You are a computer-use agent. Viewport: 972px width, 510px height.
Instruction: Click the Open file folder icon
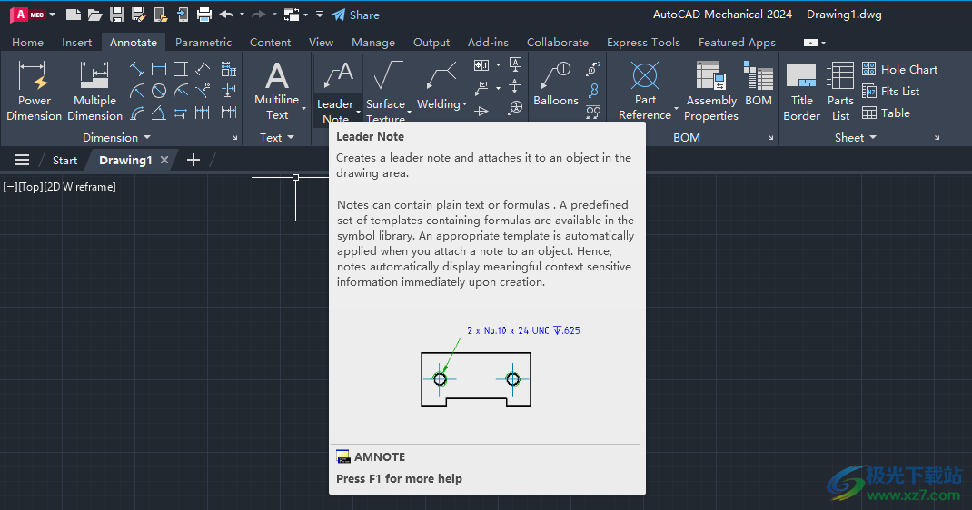coord(94,15)
